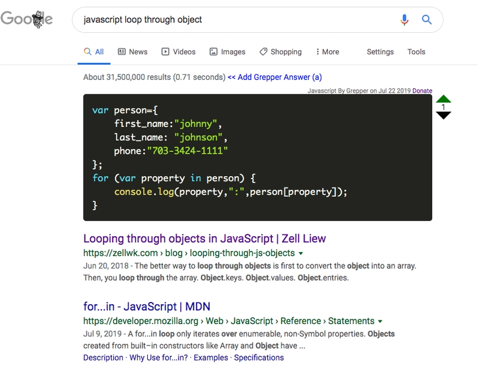Open the MDN Description sitelink

pos(103,357)
